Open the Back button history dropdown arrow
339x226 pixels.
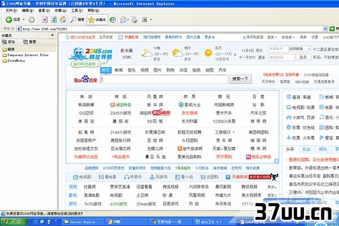(24, 20)
